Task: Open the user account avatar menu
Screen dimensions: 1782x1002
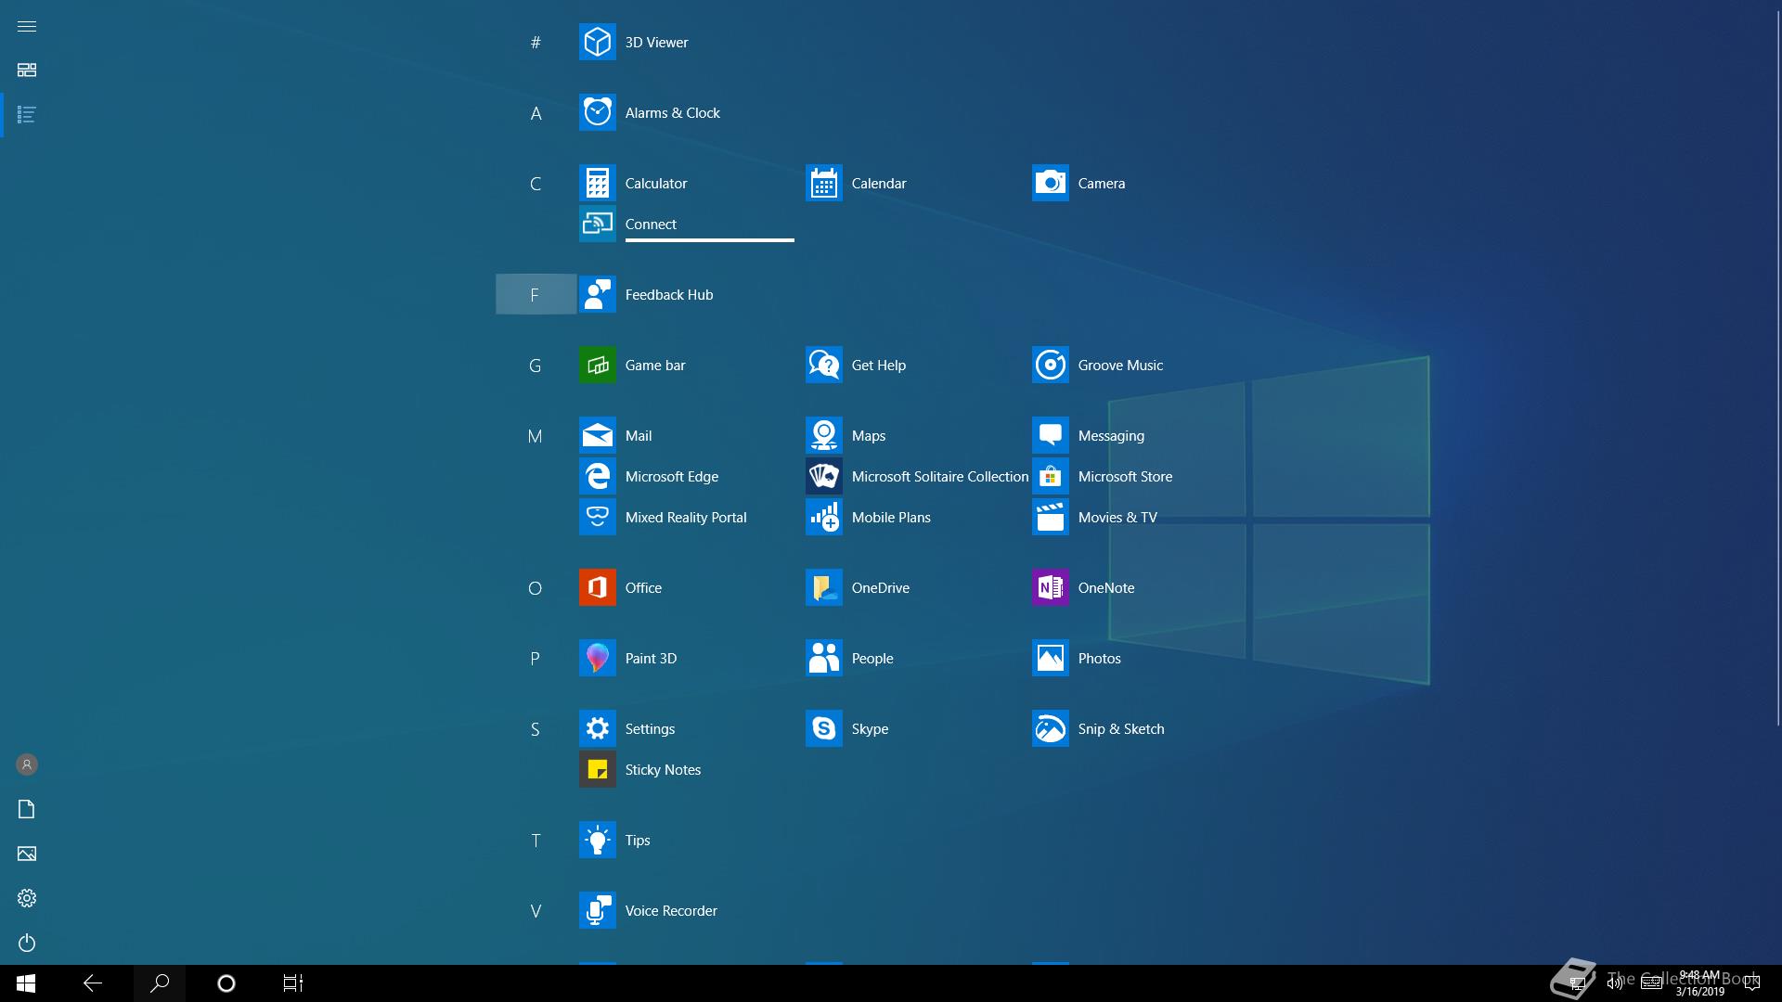Action: tap(27, 764)
